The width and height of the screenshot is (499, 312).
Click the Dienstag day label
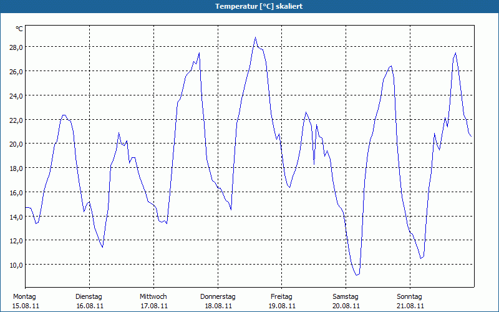coord(89,297)
